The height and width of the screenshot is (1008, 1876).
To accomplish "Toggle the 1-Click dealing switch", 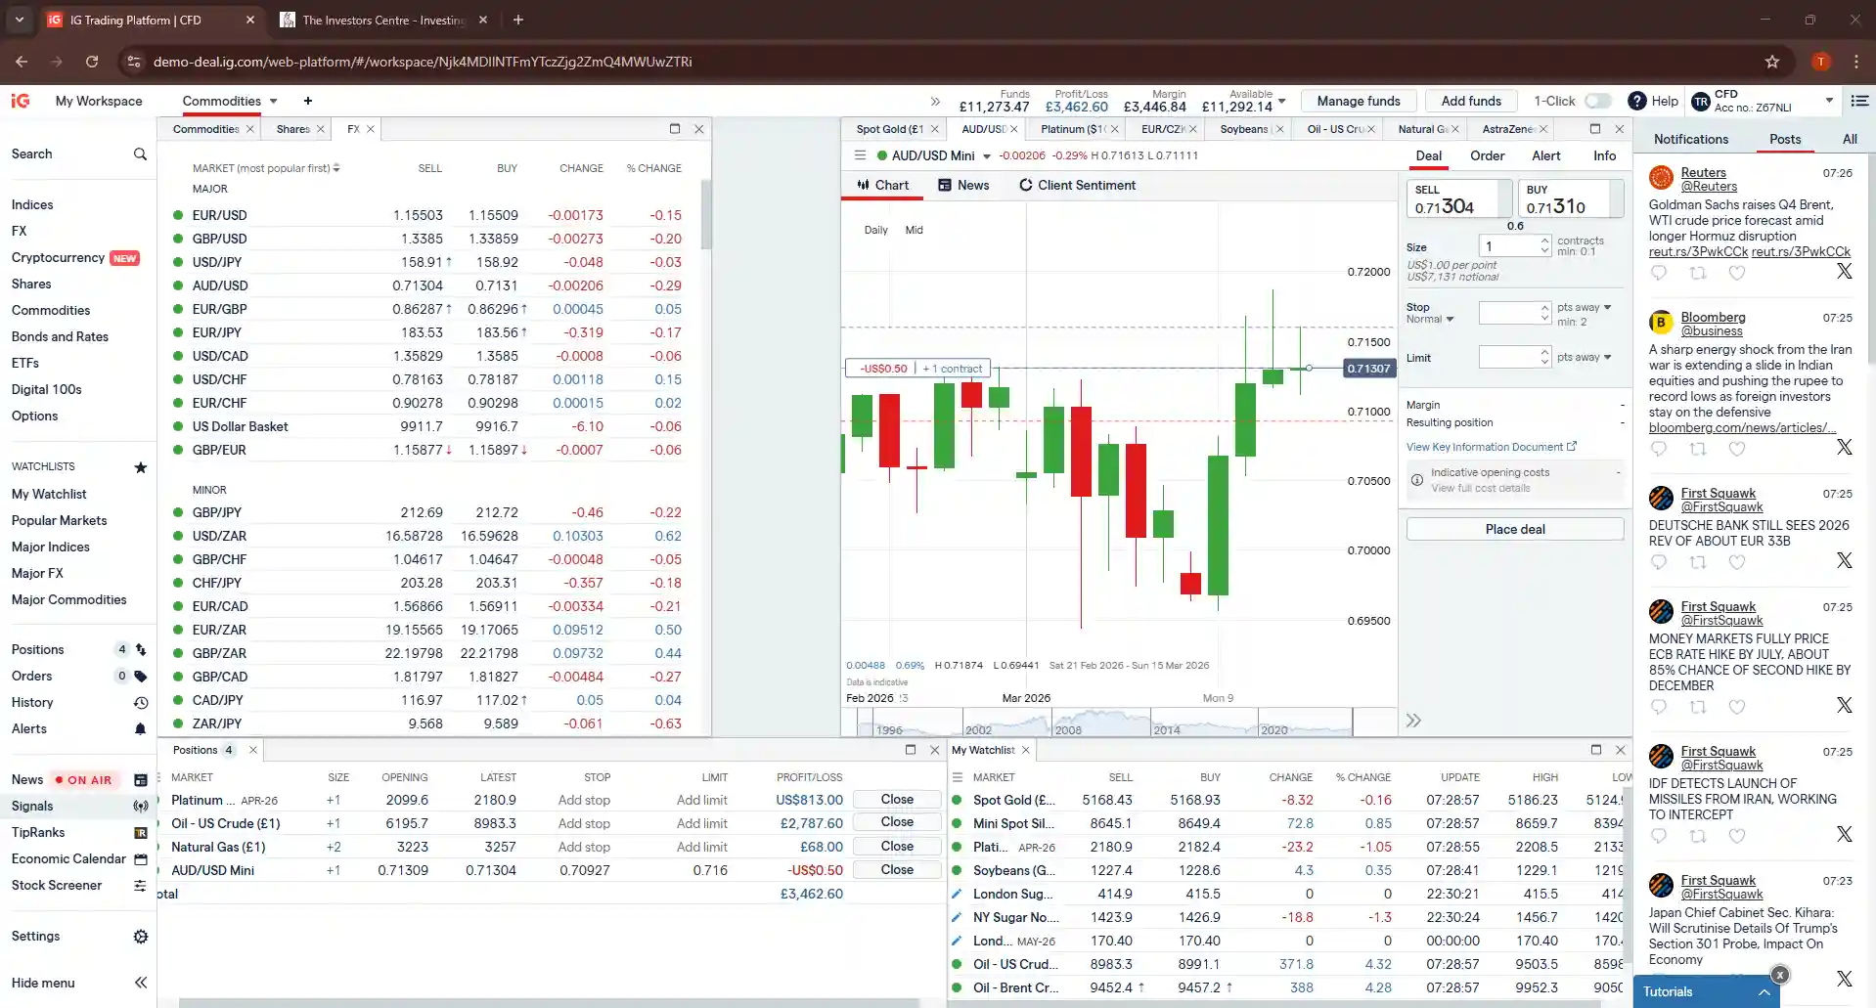I will point(1598,101).
